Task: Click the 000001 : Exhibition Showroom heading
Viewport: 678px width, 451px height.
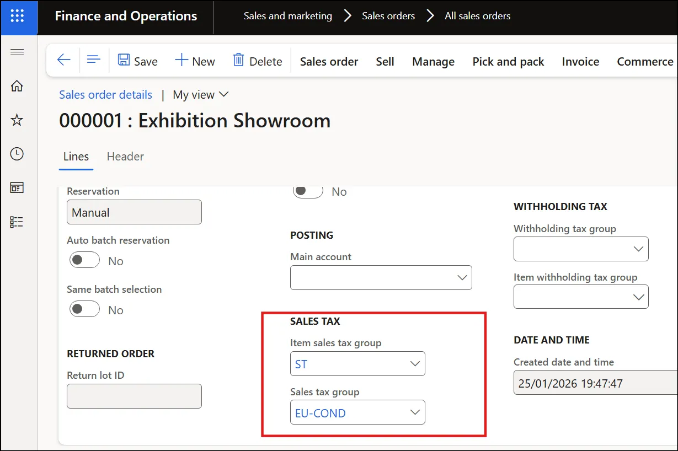Action: pos(195,121)
